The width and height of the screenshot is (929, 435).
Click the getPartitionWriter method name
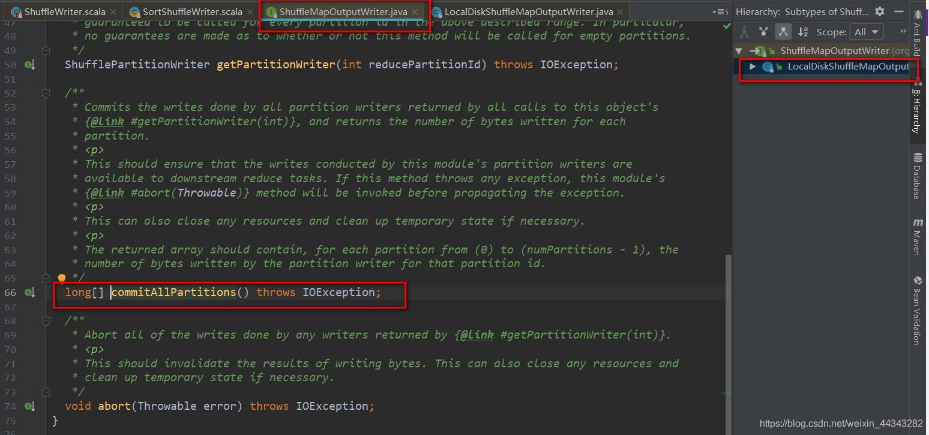pos(275,65)
